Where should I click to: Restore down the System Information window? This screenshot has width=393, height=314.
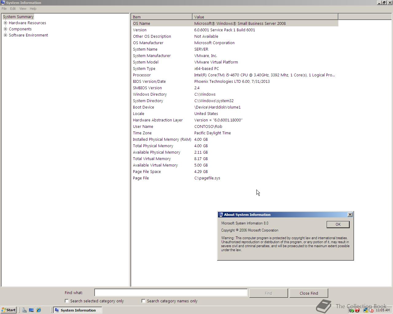coord(384,2)
